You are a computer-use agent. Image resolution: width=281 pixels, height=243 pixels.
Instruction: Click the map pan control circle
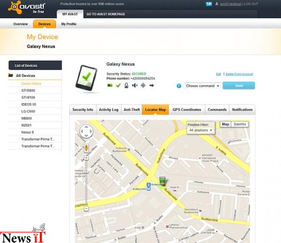point(86,131)
